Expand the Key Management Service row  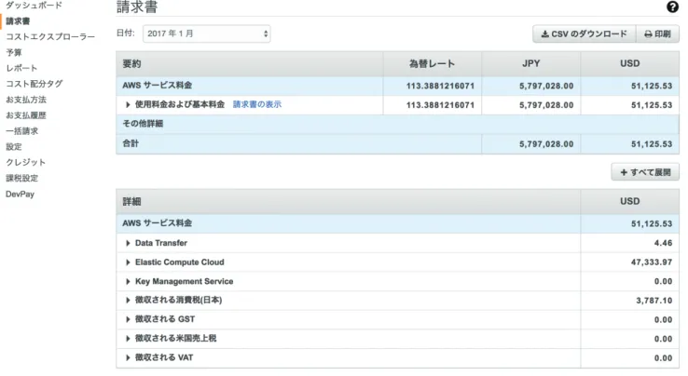(x=128, y=281)
